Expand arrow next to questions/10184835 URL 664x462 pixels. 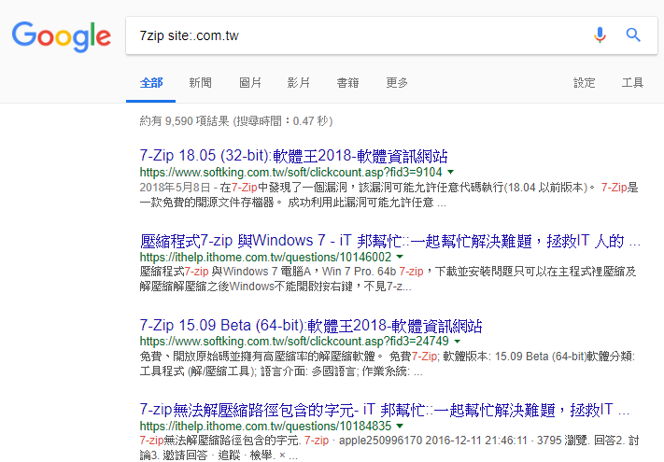400,426
